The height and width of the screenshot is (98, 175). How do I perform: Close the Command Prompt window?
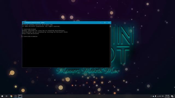point(109,23)
